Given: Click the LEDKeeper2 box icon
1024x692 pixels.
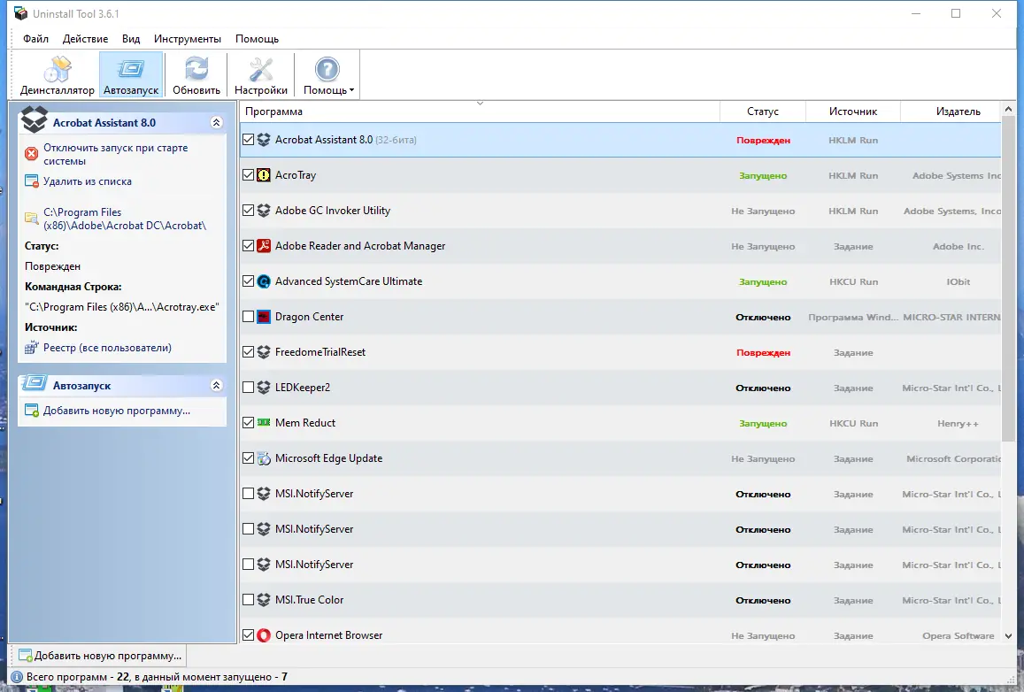Looking at the screenshot, I should point(264,387).
